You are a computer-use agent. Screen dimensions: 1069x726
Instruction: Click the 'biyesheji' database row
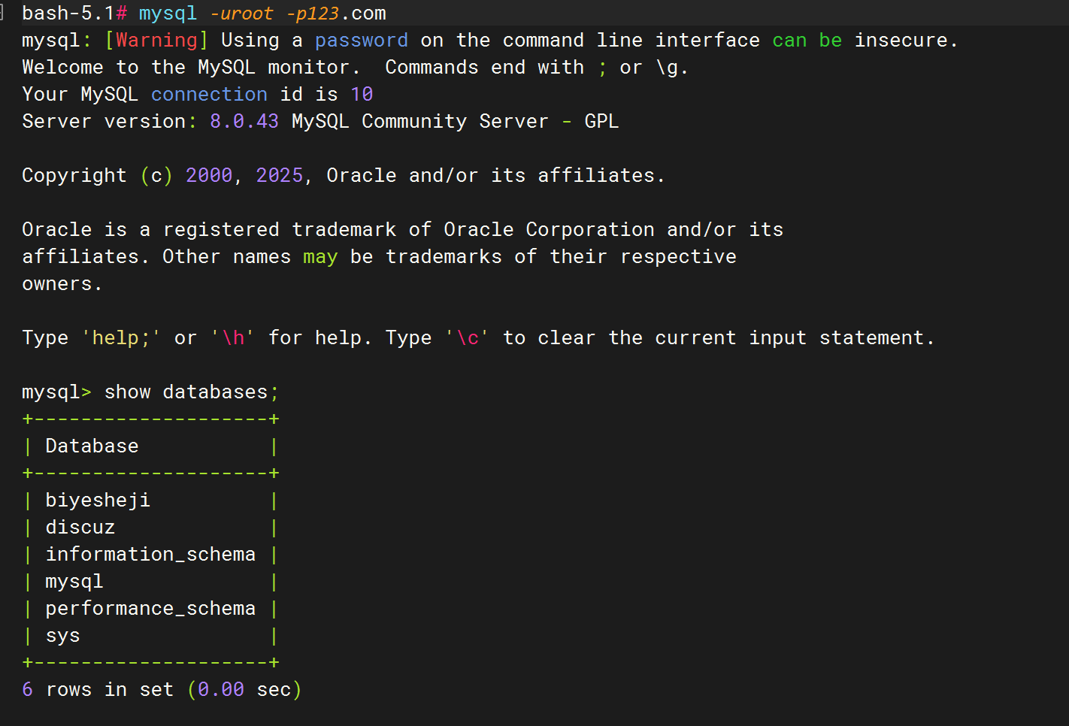point(150,501)
